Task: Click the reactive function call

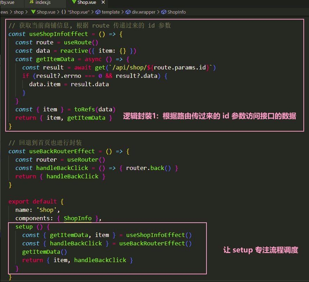Action: click(74, 51)
